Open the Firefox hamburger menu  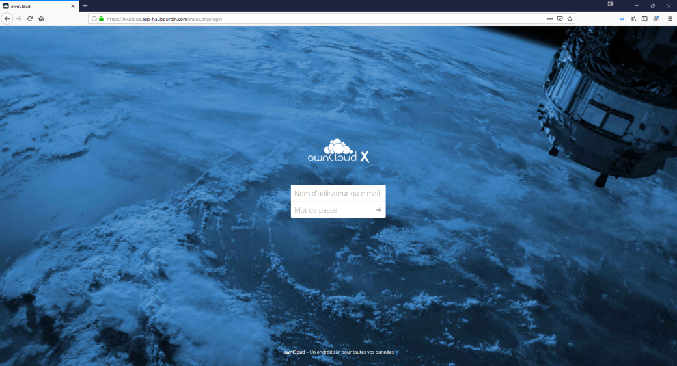point(670,19)
